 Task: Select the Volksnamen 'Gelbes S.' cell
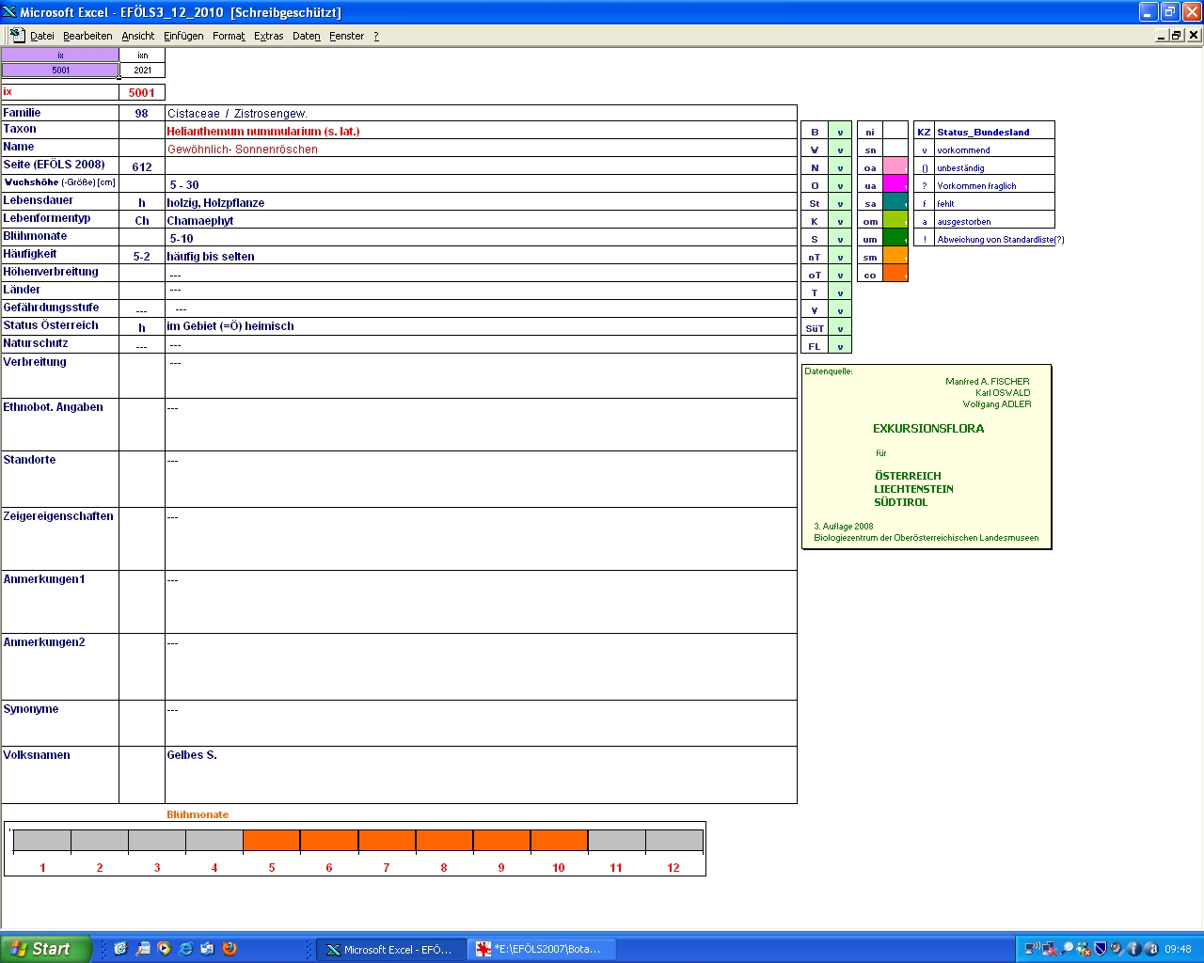481,775
